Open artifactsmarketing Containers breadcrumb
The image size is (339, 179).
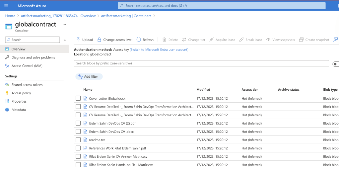click(126, 16)
